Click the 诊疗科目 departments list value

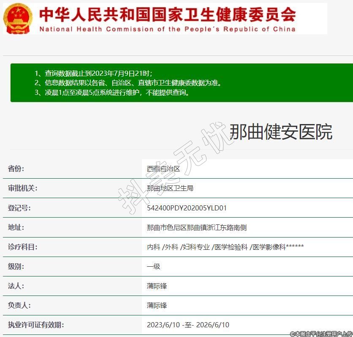point(225,247)
